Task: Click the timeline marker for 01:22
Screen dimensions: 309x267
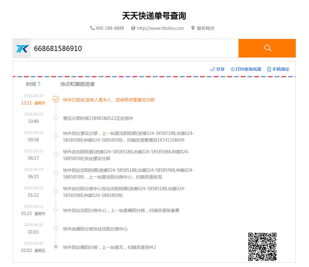Action: point(56,191)
